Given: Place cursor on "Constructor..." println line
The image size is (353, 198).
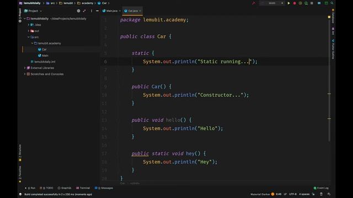Looking at the screenshot, I should tap(196, 95).
